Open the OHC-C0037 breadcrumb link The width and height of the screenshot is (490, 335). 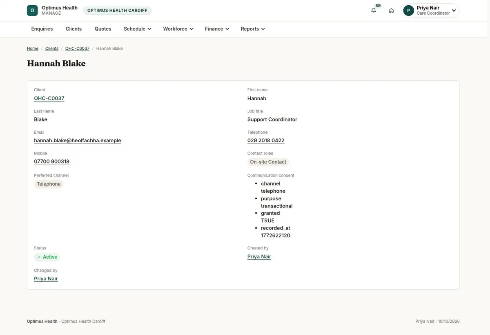coord(77,48)
